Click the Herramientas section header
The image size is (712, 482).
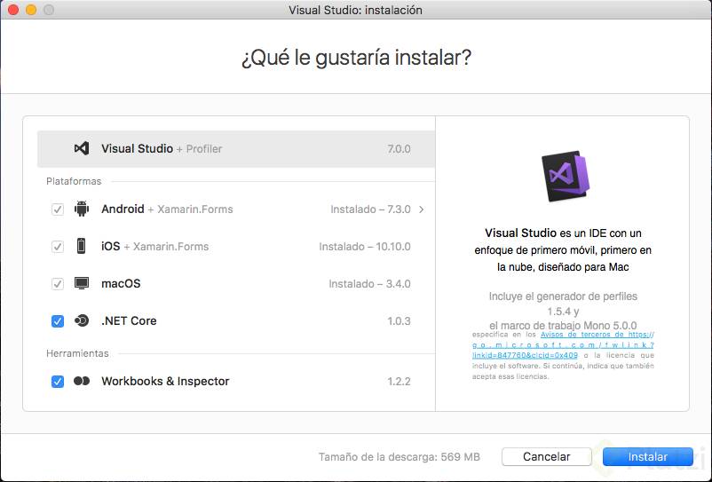coord(77,353)
